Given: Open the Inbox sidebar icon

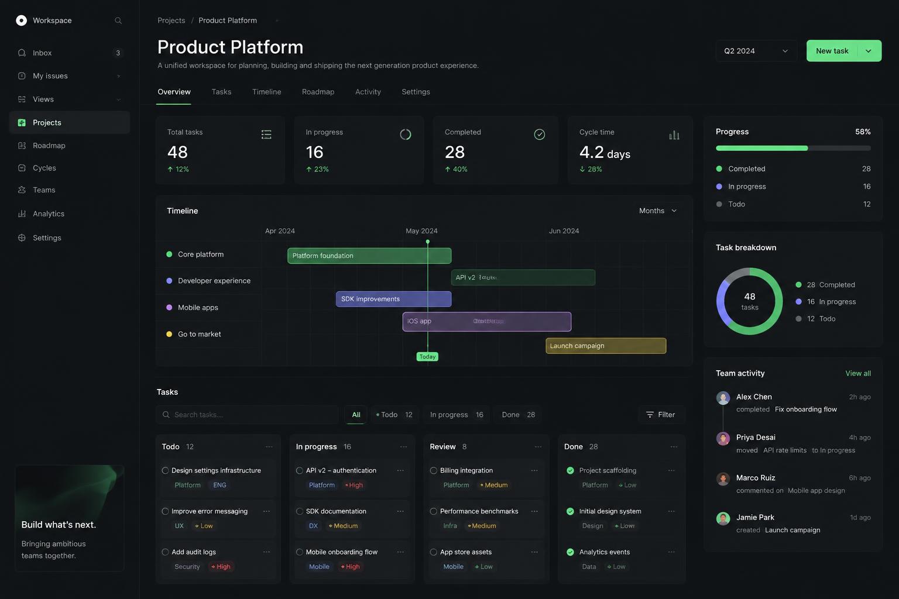Looking at the screenshot, I should 22,53.
